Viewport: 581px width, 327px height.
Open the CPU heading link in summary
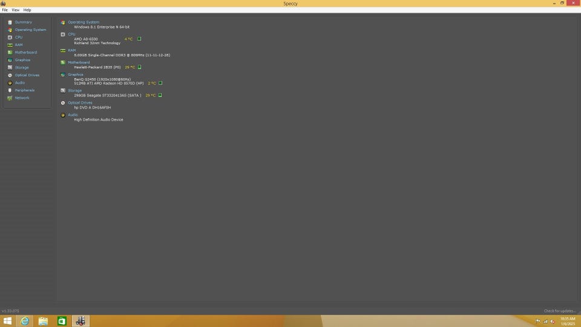[71, 34]
